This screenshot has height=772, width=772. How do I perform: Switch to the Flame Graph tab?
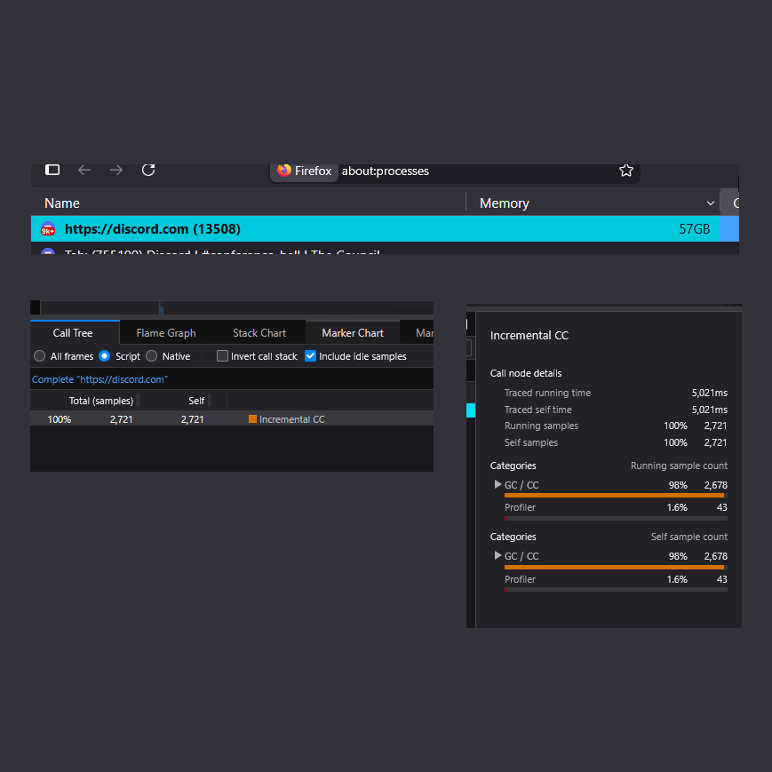tap(166, 333)
